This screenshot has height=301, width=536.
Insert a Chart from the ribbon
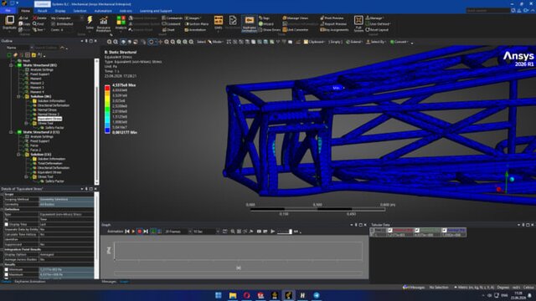tap(168, 30)
